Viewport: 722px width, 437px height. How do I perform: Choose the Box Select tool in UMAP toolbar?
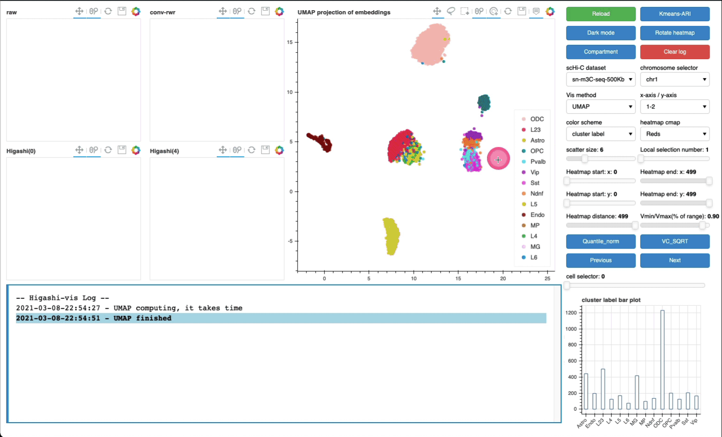[465, 12]
